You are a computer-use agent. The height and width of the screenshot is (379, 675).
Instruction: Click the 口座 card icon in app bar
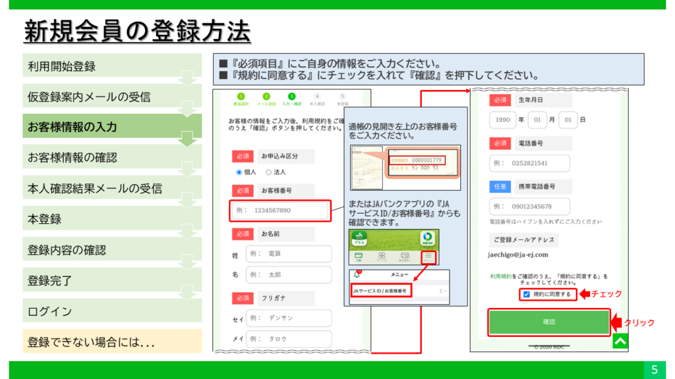[x=360, y=256]
